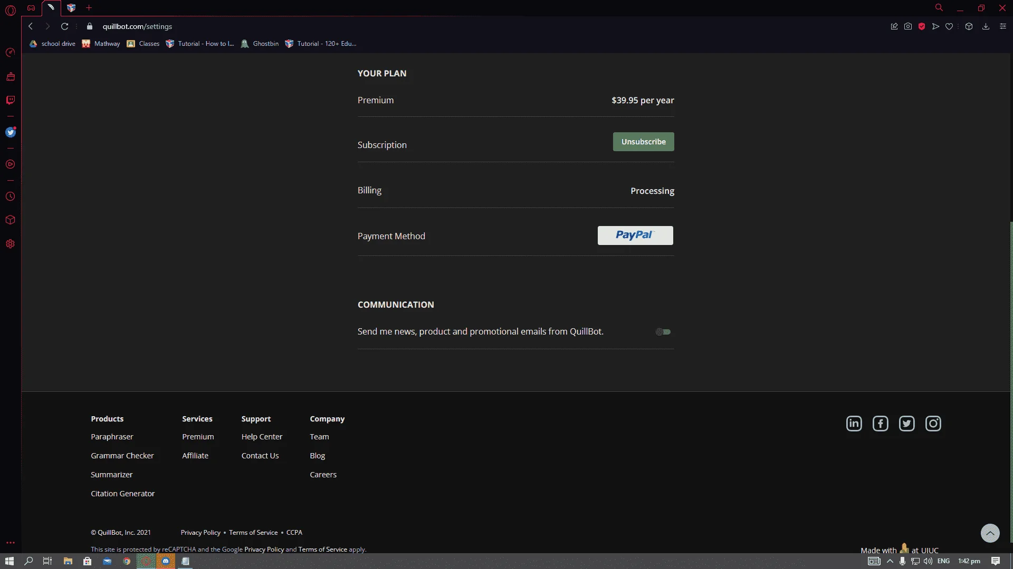Screen dimensions: 1013x569
Task: Take a snapshot with camera icon
Action: point(908,26)
